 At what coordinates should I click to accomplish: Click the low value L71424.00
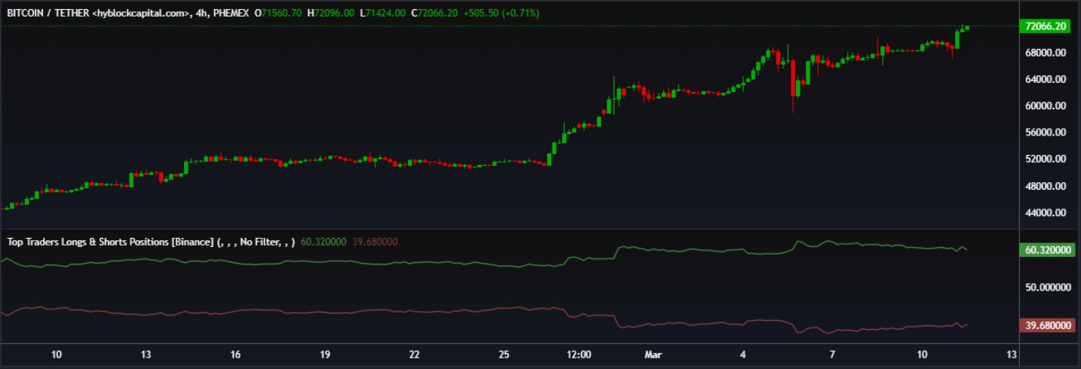(383, 13)
